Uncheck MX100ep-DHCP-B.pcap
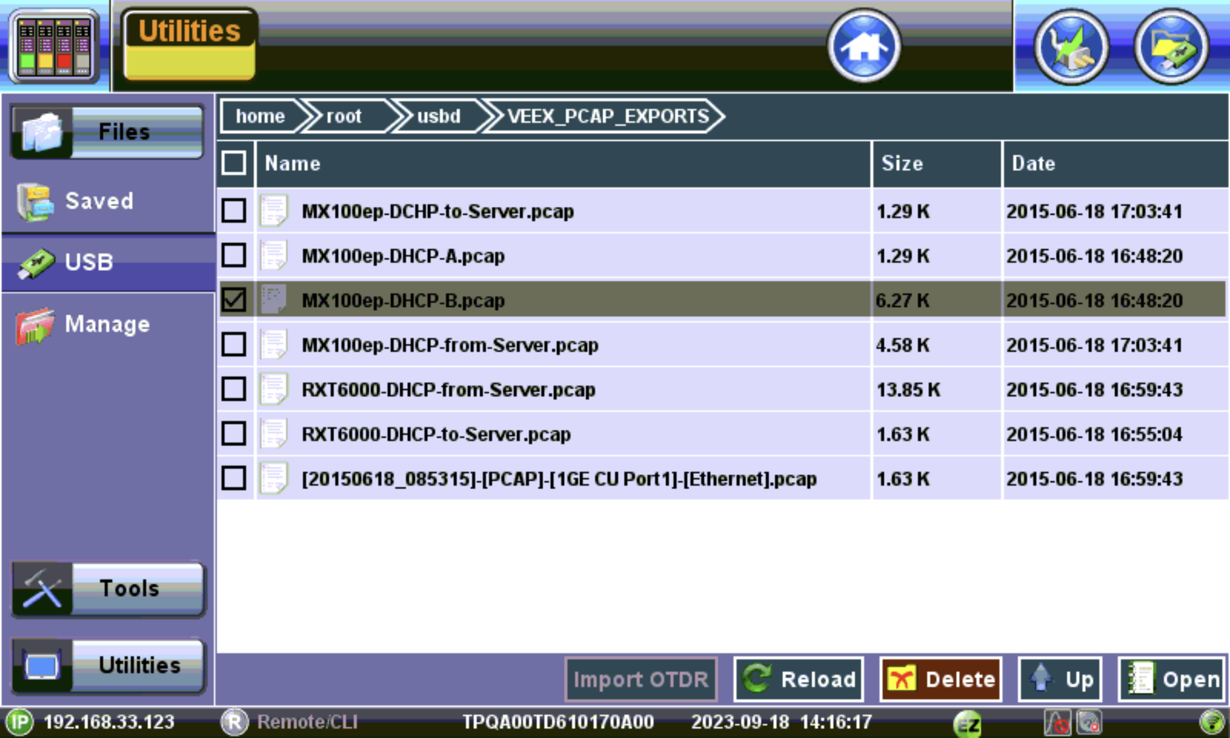This screenshot has height=738, width=1230. point(234,301)
